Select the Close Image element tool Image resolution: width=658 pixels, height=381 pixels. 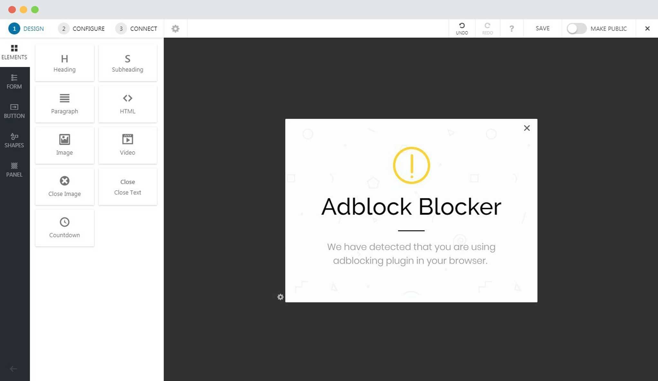[x=64, y=186]
